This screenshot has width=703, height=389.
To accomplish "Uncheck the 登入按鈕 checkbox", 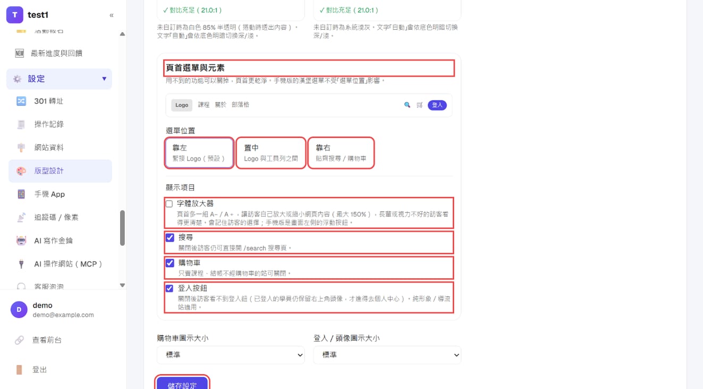I will pos(170,288).
